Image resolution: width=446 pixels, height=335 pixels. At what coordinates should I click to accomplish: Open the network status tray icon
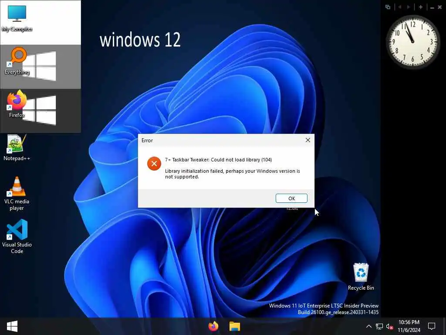coord(379,326)
